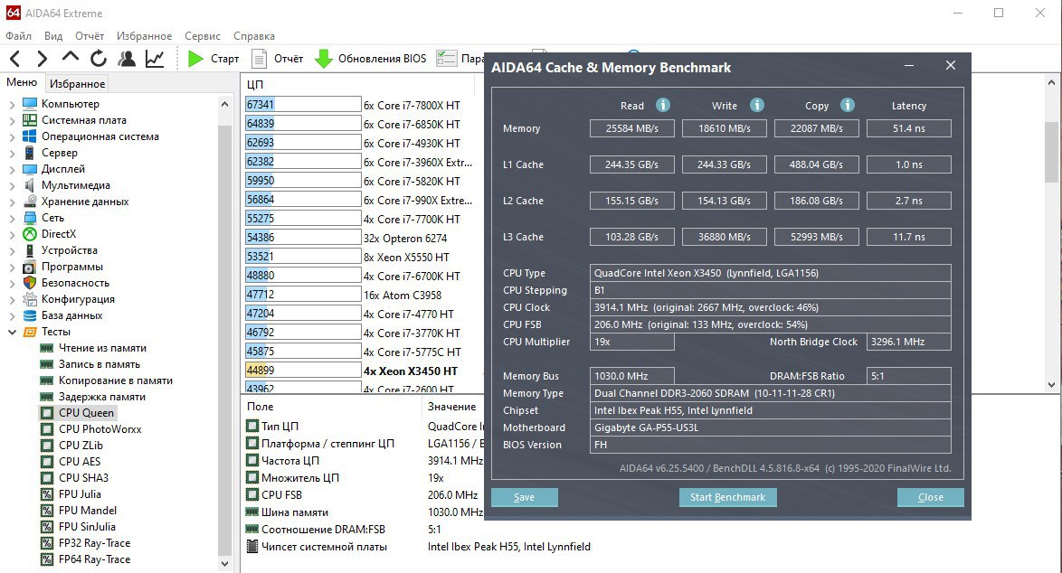Open the FPU Julia benchmark
The height and width of the screenshot is (573, 1062).
(80, 493)
